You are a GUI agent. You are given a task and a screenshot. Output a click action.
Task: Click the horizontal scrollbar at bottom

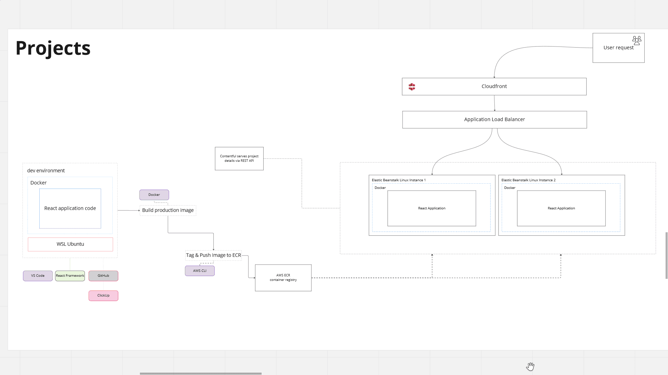(201, 374)
